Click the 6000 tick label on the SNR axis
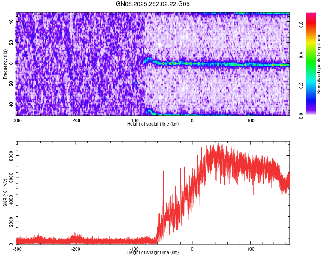Screen dimensions: 322x257 pos(12,178)
